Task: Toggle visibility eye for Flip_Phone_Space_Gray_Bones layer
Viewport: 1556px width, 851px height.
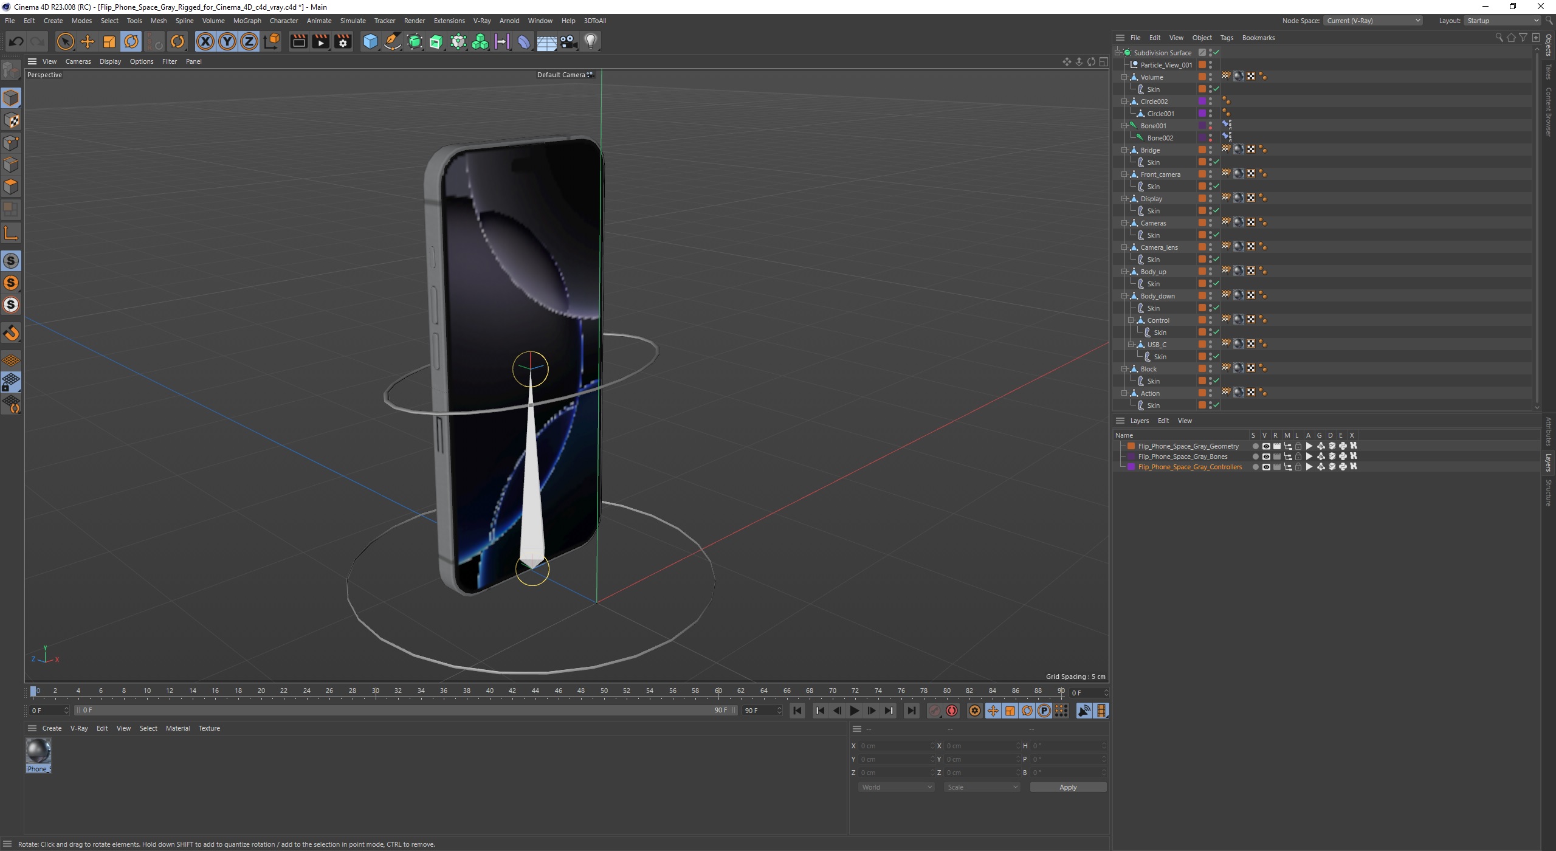Action: (x=1266, y=457)
